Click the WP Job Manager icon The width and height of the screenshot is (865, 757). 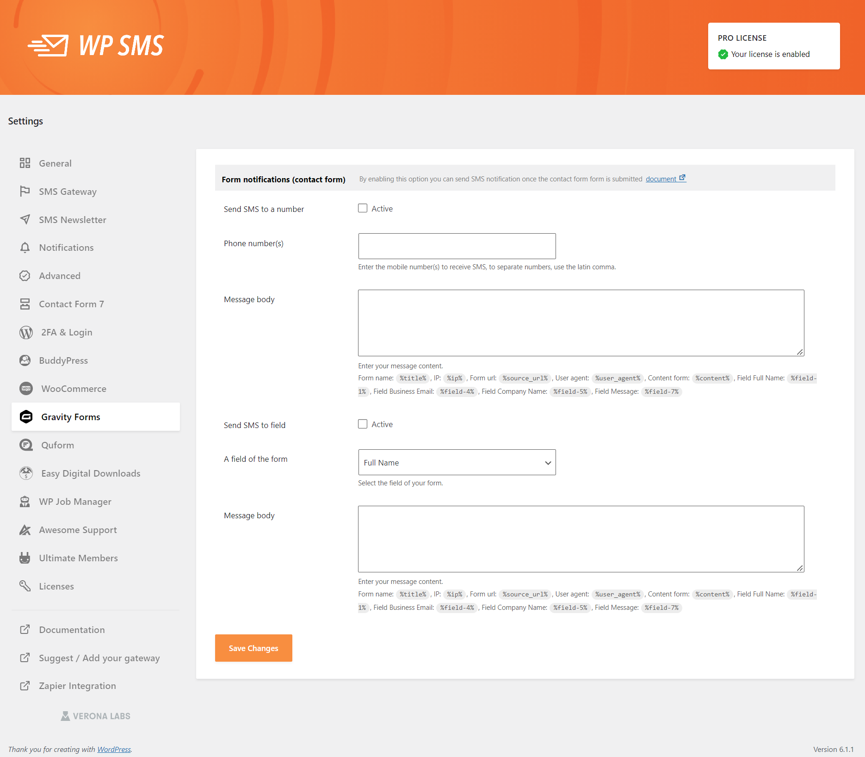pos(25,502)
